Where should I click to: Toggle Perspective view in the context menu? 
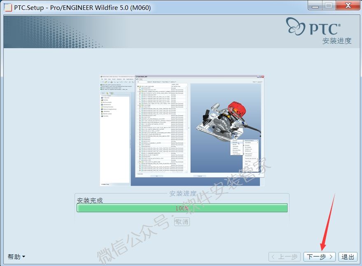[248, 156]
